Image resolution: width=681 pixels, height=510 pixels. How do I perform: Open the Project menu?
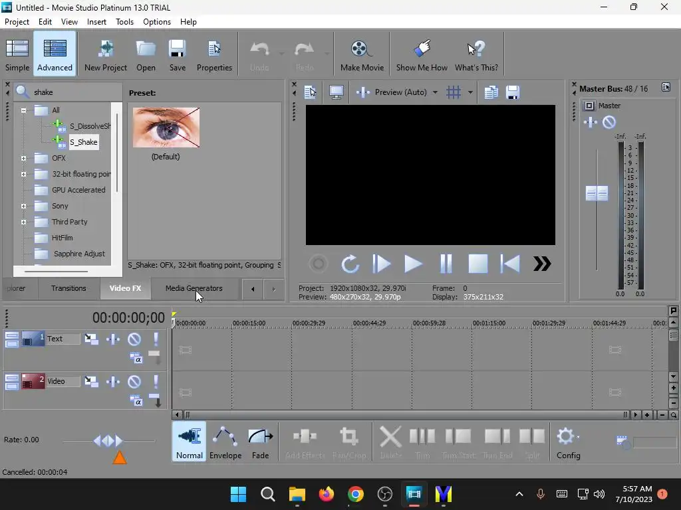[x=17, y=22]
